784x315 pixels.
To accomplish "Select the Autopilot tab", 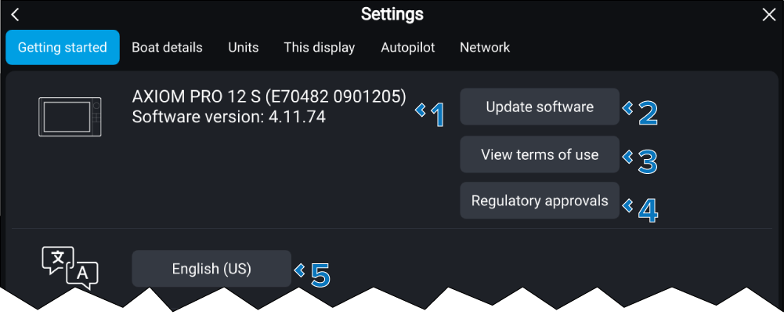I will coord(408,48).
